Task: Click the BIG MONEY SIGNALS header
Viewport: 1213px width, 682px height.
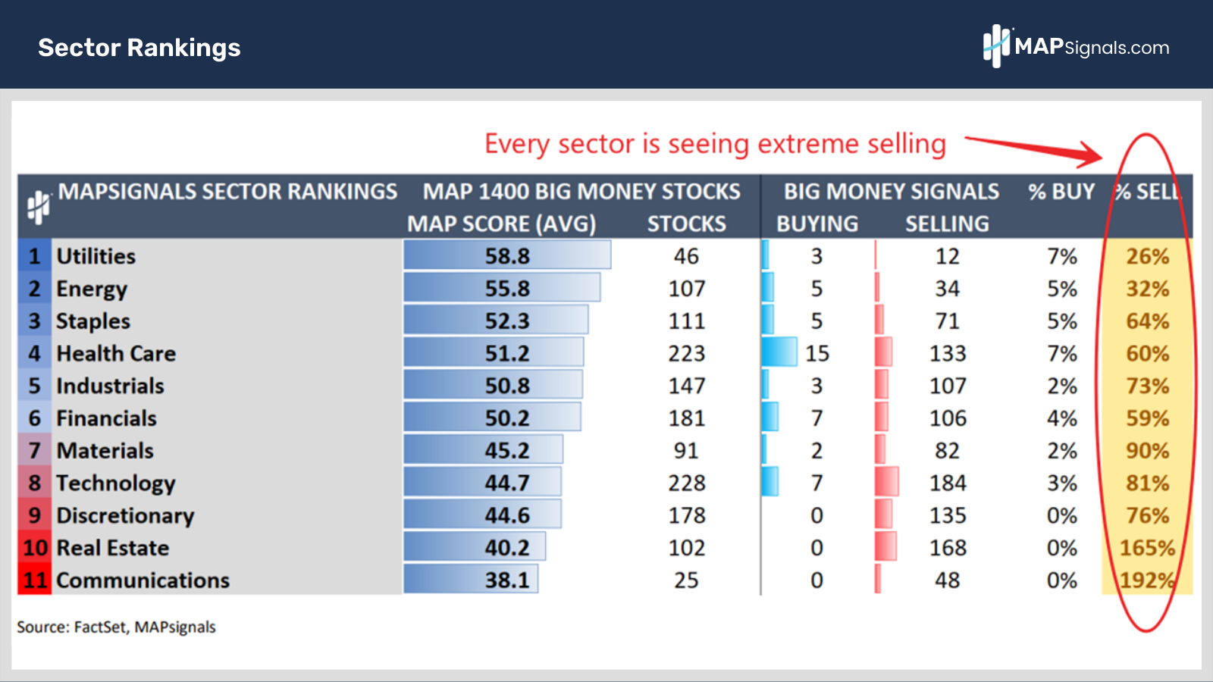Action: click(x=892, y=192)
